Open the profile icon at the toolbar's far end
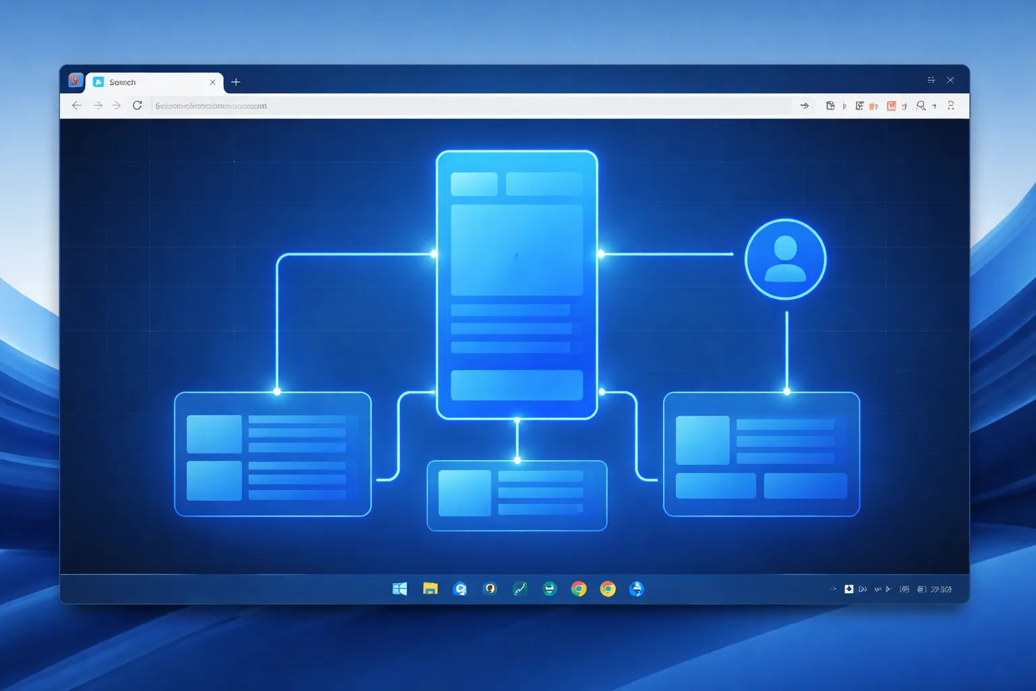 click(951, 106)
